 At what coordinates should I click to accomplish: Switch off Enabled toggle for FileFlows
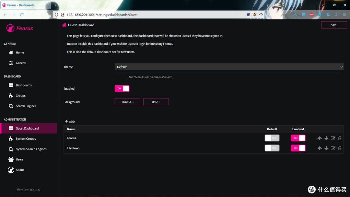(298, 148)
